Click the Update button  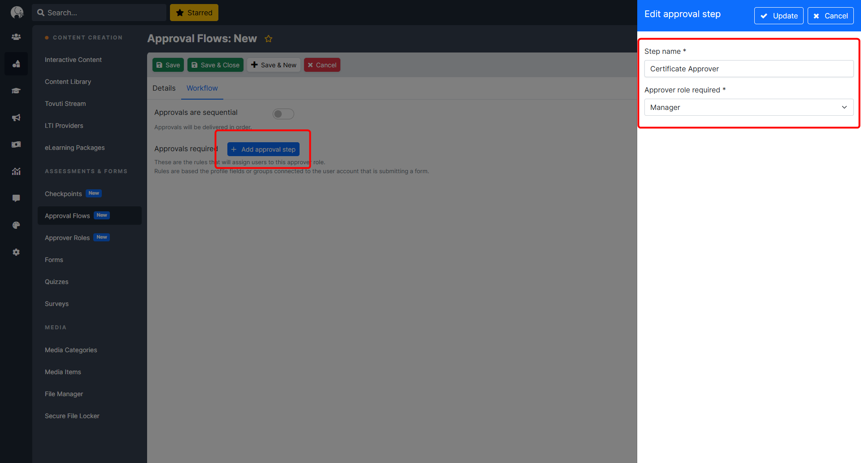point(778,16)
